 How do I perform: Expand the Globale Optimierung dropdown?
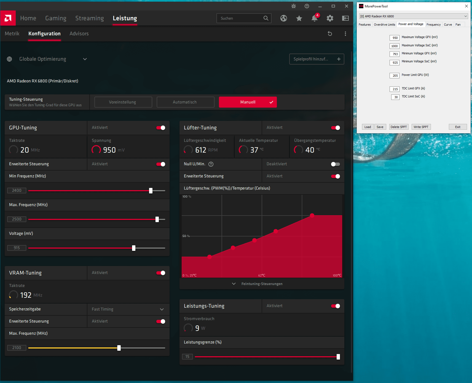click(x=85, y=59)
